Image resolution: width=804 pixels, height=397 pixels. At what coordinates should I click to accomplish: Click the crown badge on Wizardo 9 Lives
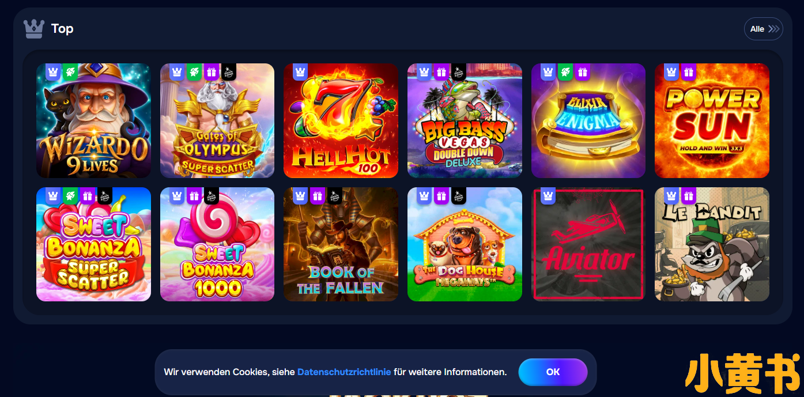53,71
